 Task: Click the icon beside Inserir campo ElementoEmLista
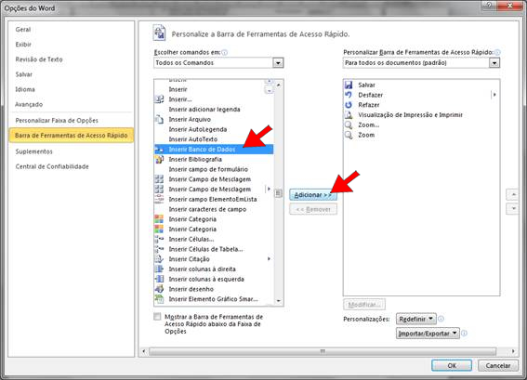[x=159, y=199]
